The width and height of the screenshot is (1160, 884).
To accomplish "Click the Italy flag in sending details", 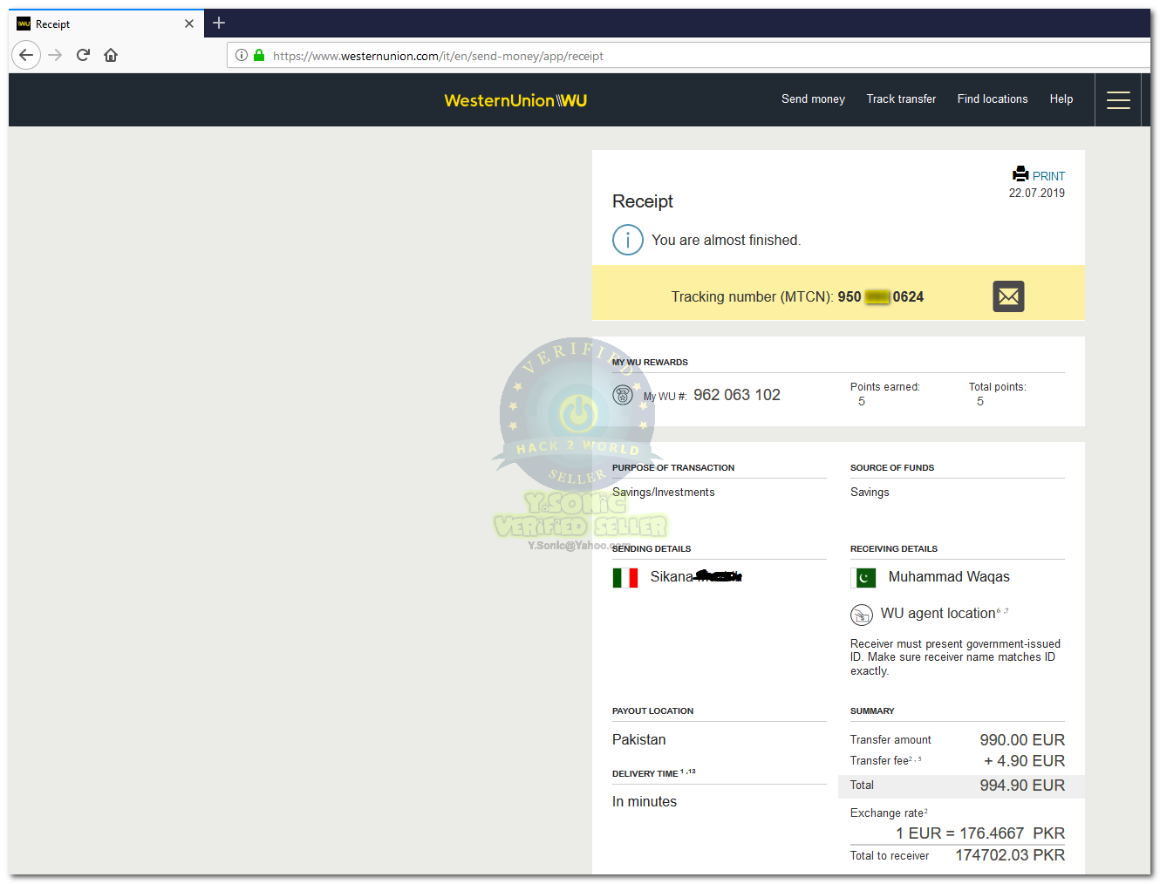I will [625, 577].
